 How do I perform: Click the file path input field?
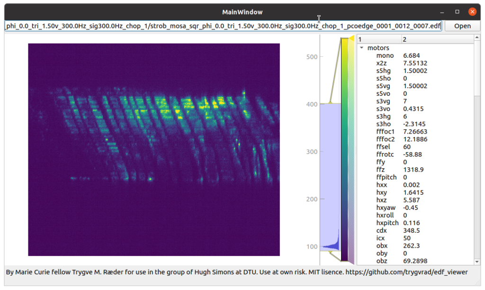pos(223,26)
